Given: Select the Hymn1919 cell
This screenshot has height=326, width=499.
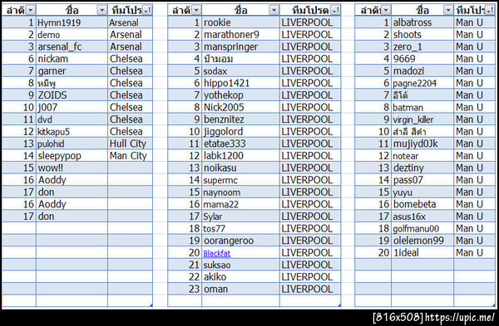Looking at the screenshot, I should [x=72, y=22].
